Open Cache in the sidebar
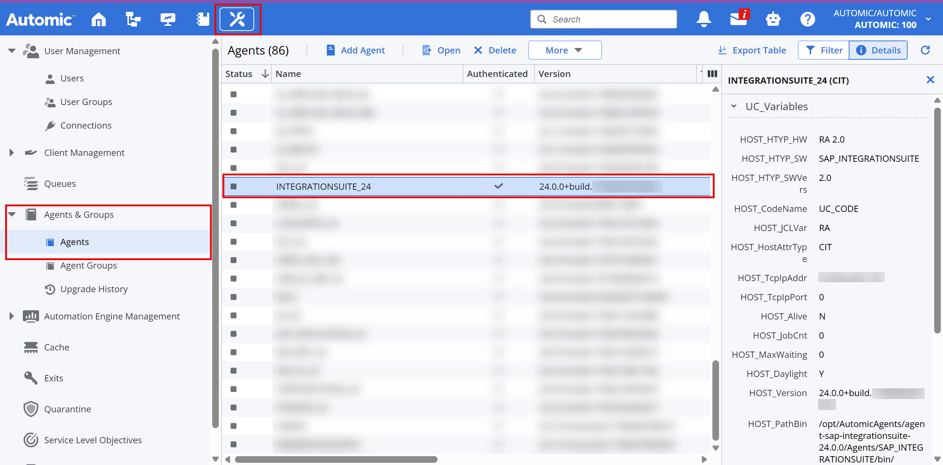Viewport: 943px width, 465px height. (x=57, y=347)
